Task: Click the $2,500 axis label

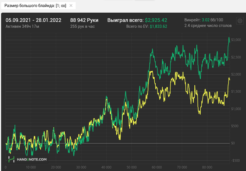Action: coord(236,57)
